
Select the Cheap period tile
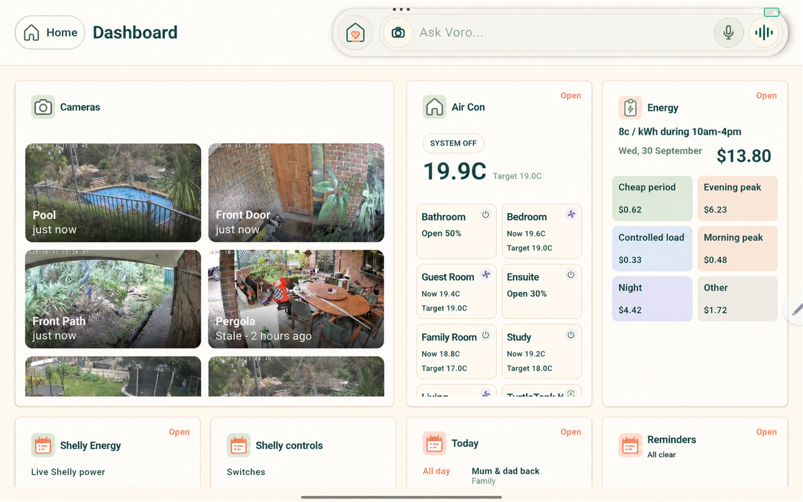(652, 199)
